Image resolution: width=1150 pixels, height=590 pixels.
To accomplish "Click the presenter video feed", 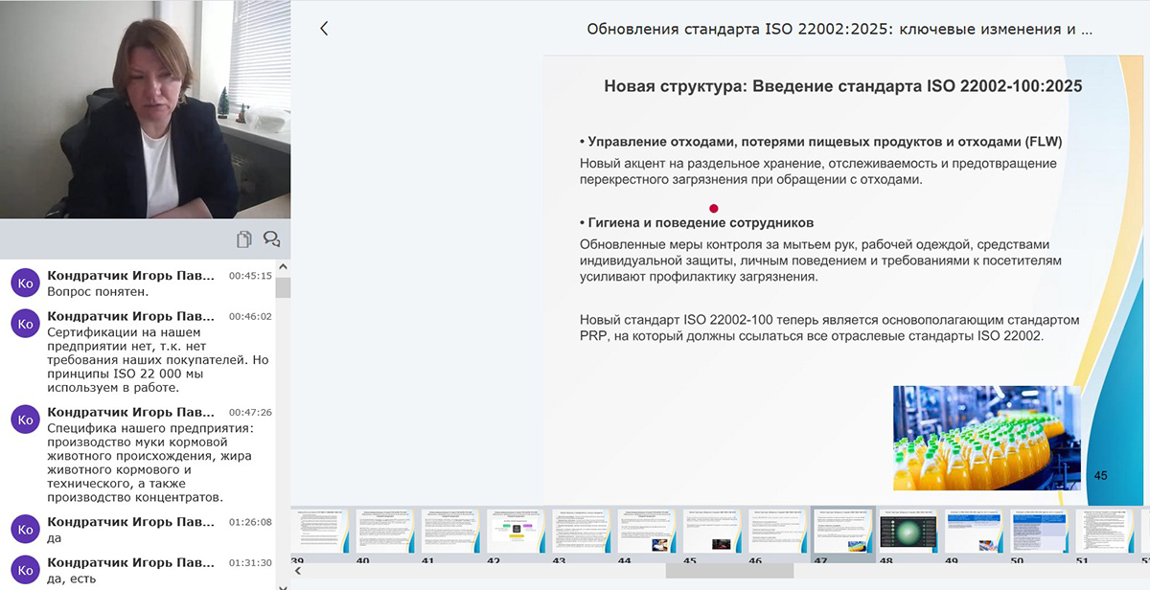I will point(145,109).
